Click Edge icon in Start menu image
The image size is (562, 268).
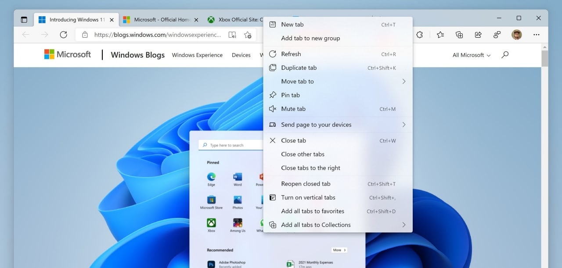point(211,177)
